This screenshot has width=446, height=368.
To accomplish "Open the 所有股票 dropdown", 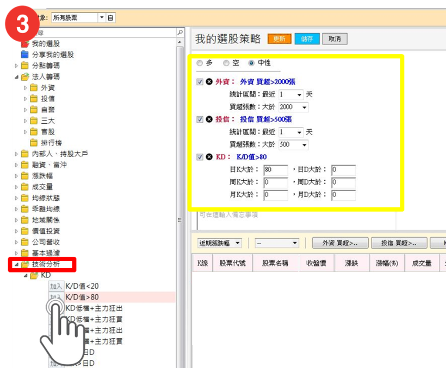I will (x=101, y=17).
